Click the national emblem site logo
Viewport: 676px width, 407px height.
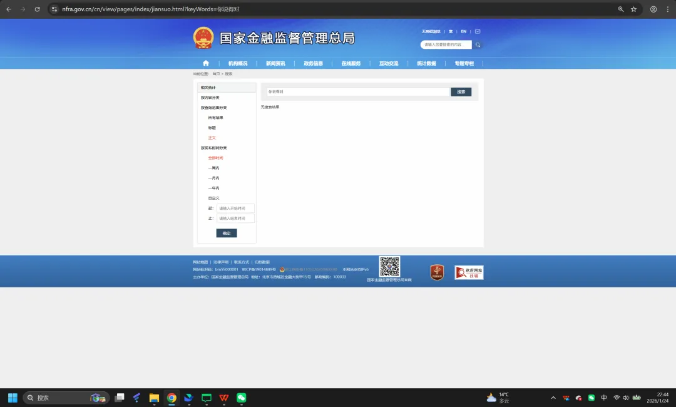[202, 38]
